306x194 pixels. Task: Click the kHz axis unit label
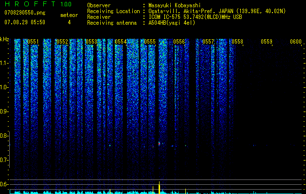[x=4, y=39]
